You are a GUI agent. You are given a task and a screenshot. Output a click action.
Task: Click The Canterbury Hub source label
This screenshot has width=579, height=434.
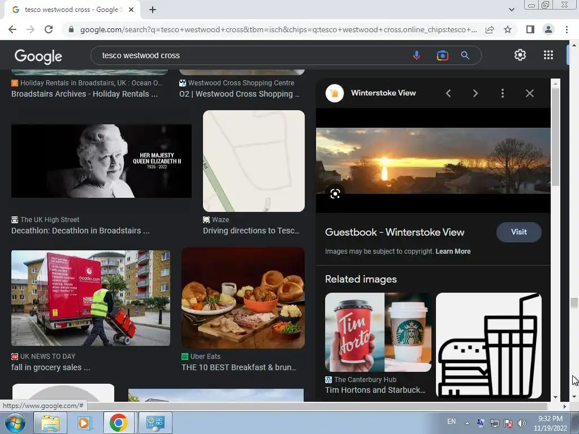365,379
